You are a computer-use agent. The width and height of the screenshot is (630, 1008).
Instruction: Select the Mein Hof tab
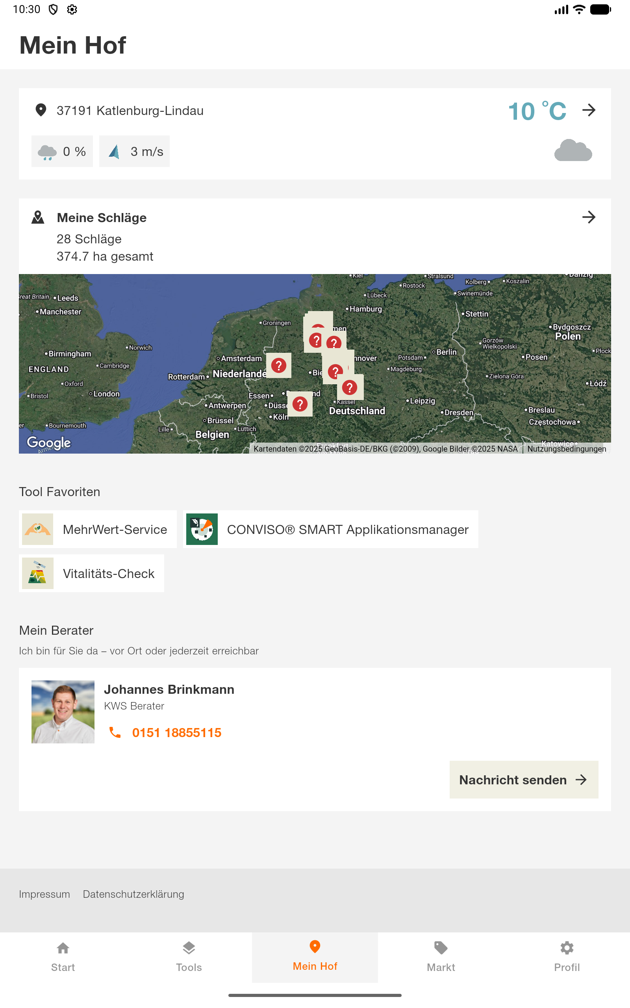pyautogui.click(x=315, y=957)
